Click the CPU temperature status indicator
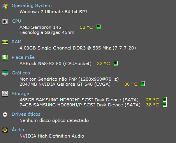 click(99, 27)
